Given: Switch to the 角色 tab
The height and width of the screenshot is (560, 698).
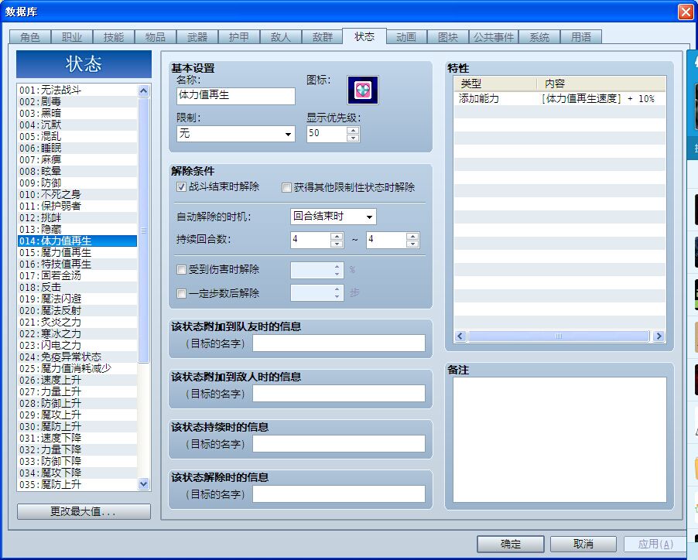Looking at the screenshot, I should pyautogui.click(x=30, y=37).
